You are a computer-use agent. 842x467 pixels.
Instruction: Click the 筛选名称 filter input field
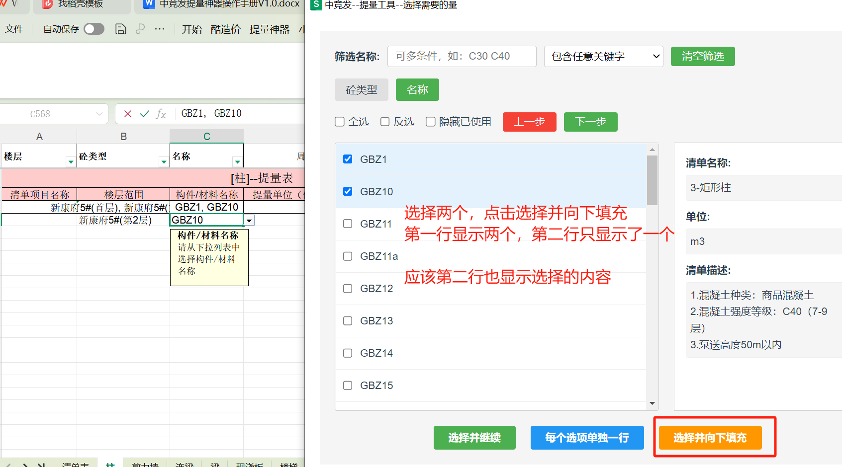pos(462,56)
